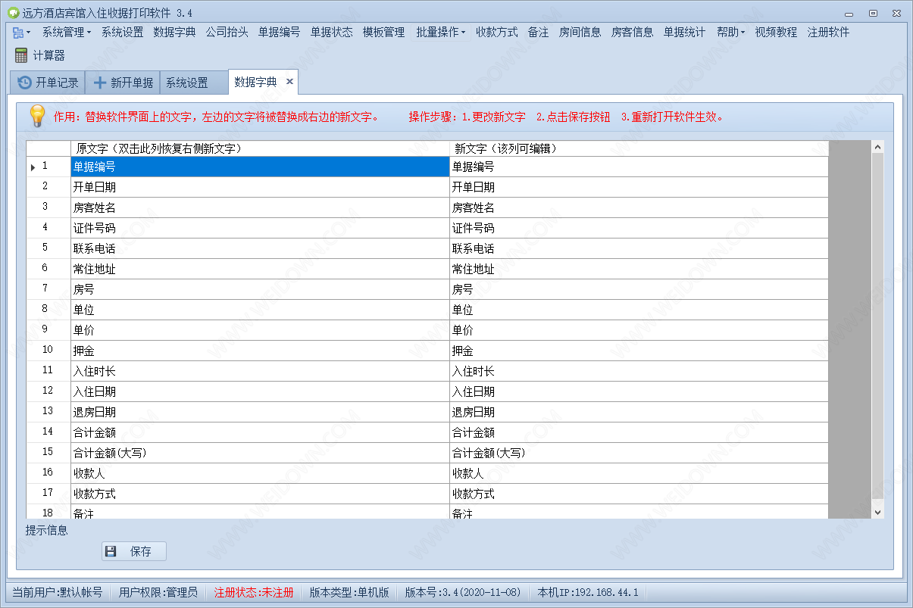
Task: Open 收款方式 menu item
Action: (497, 33)
